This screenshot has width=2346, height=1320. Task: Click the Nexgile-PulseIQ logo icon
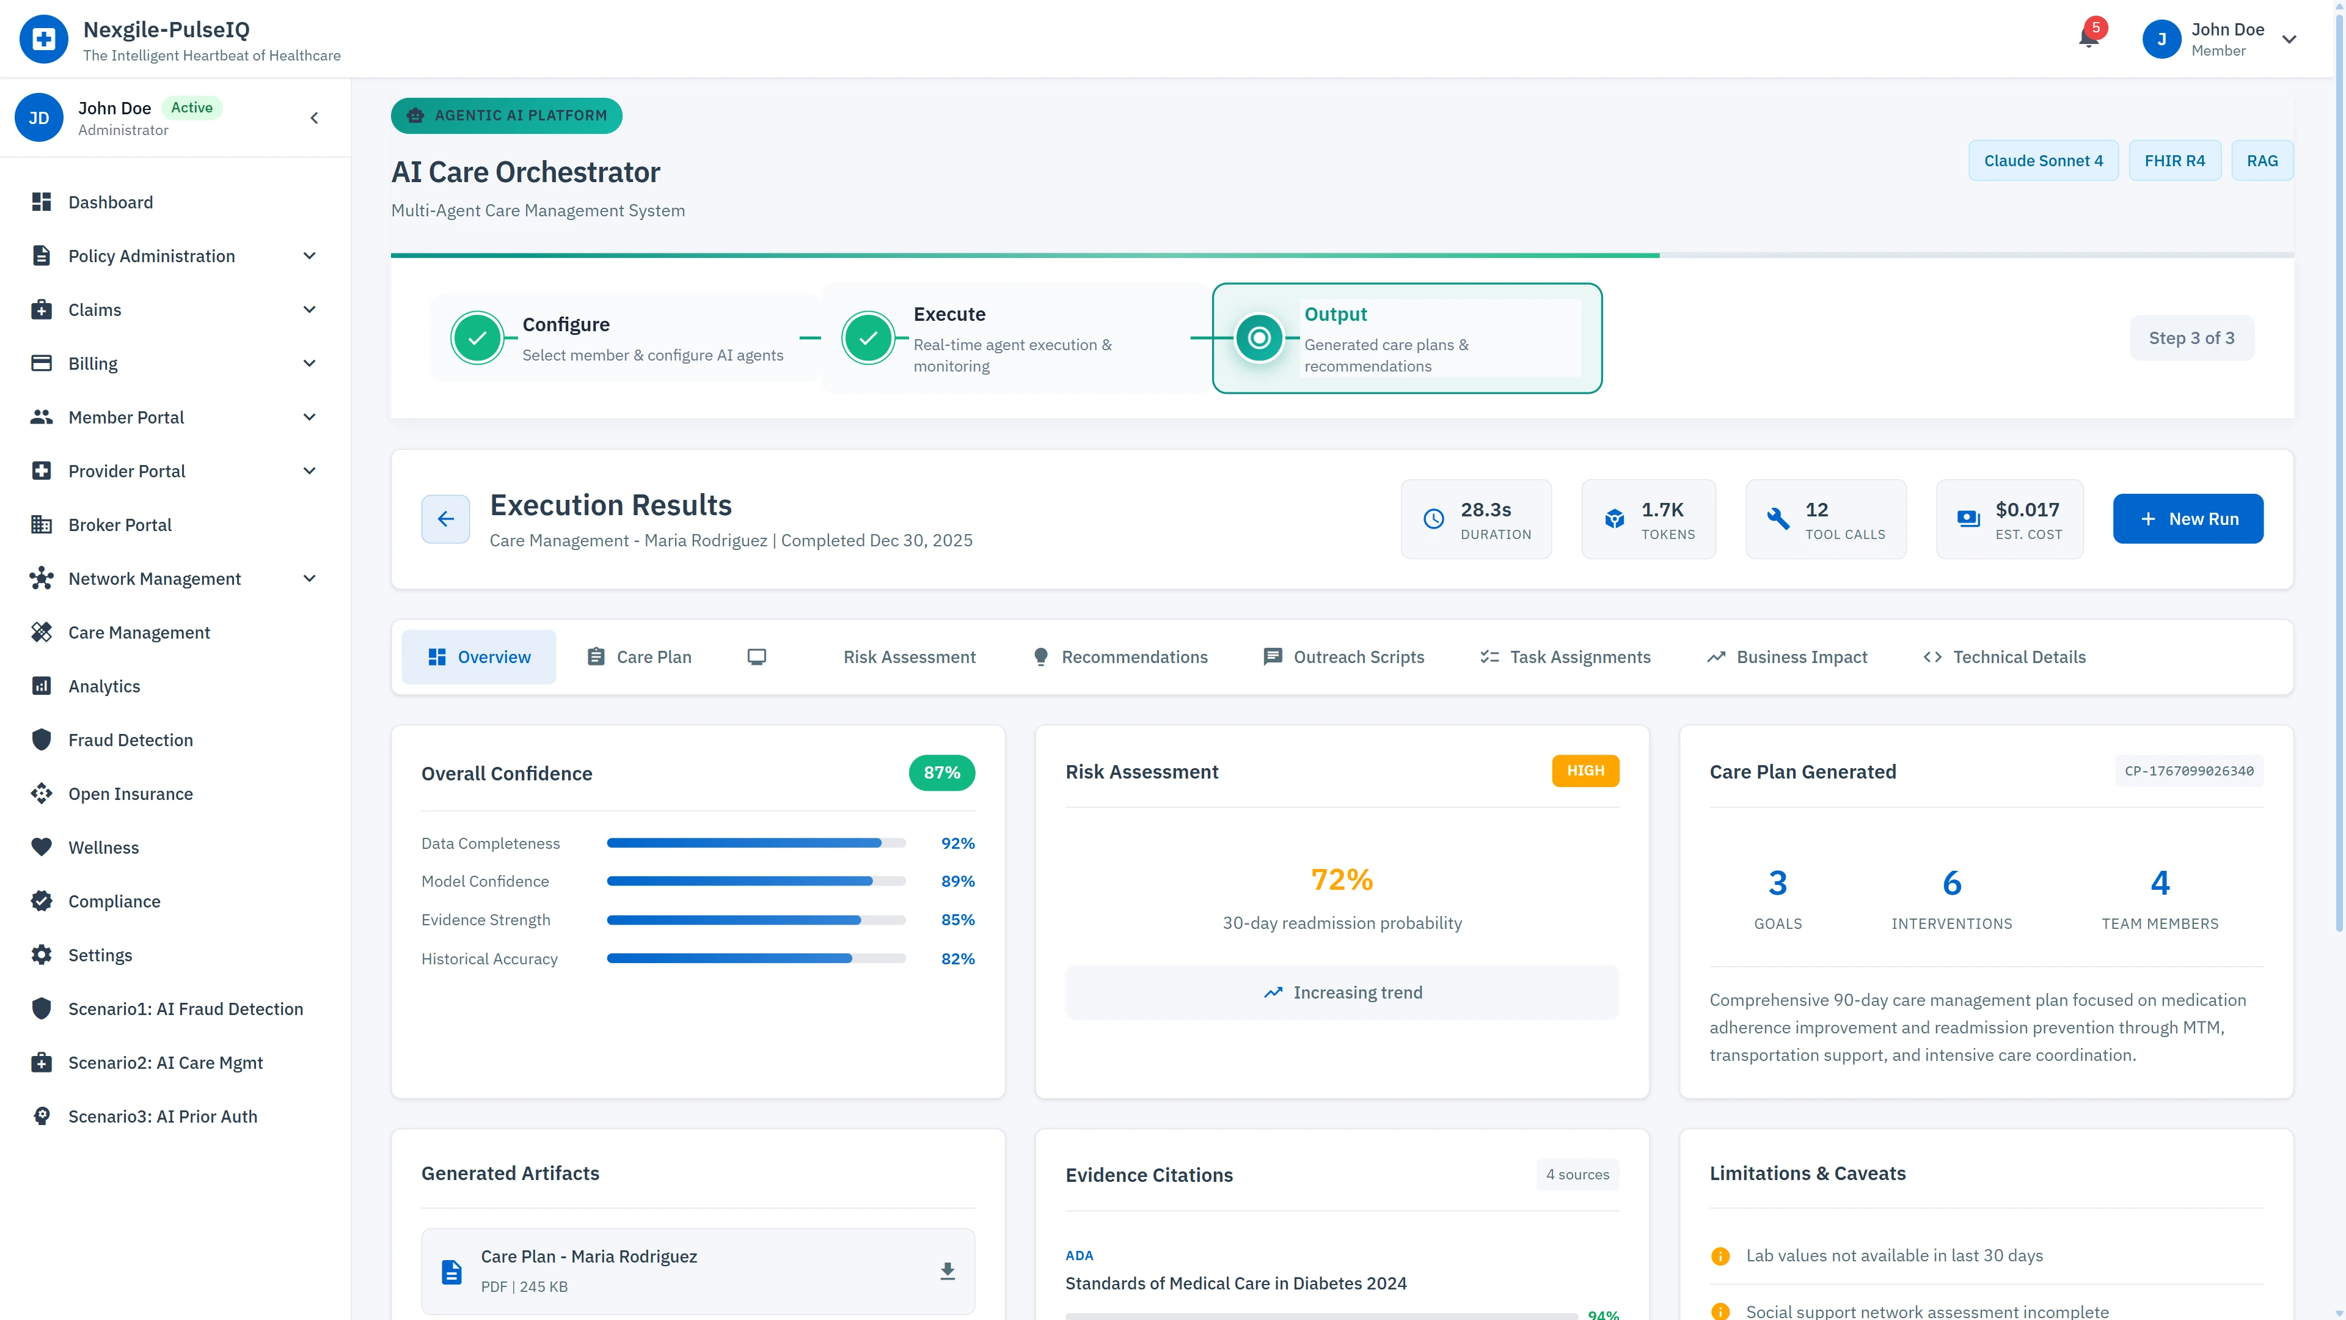tap(43, 39)
